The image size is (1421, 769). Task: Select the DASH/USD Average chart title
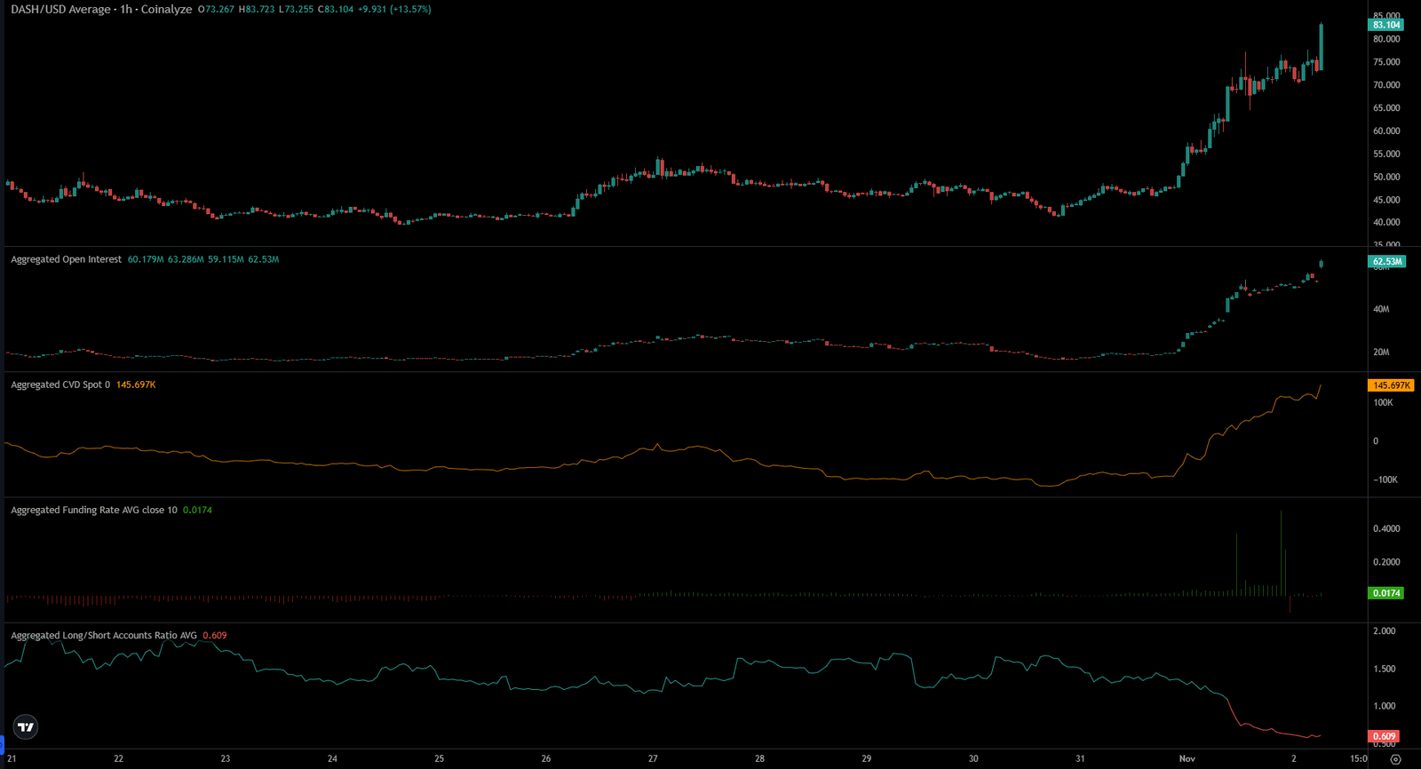[x=101, y=9]
